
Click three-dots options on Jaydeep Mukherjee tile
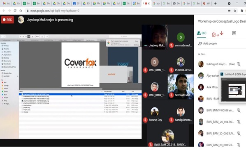coord(145,45)
